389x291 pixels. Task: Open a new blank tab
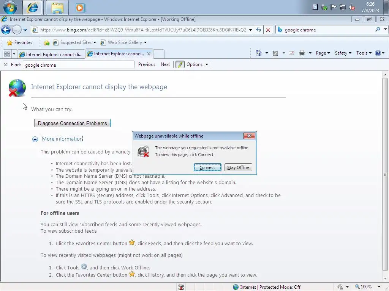(159, 54)
